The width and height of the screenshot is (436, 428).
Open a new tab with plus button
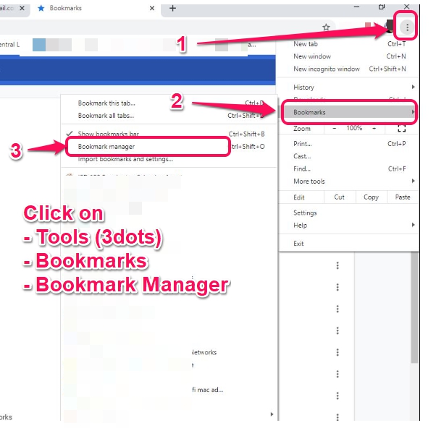click(x=172, y=8)
